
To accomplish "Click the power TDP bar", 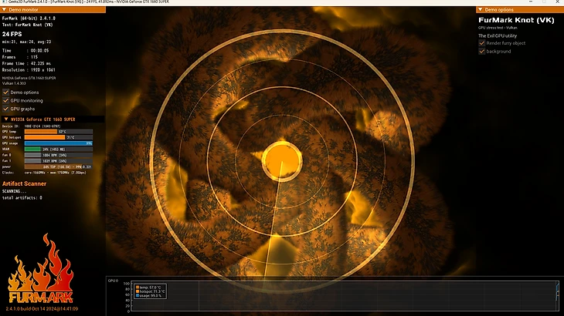I will coord(58,166).
